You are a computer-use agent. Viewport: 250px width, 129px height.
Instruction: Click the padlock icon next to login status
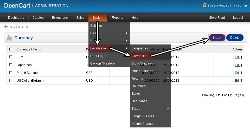click(204, 5)
